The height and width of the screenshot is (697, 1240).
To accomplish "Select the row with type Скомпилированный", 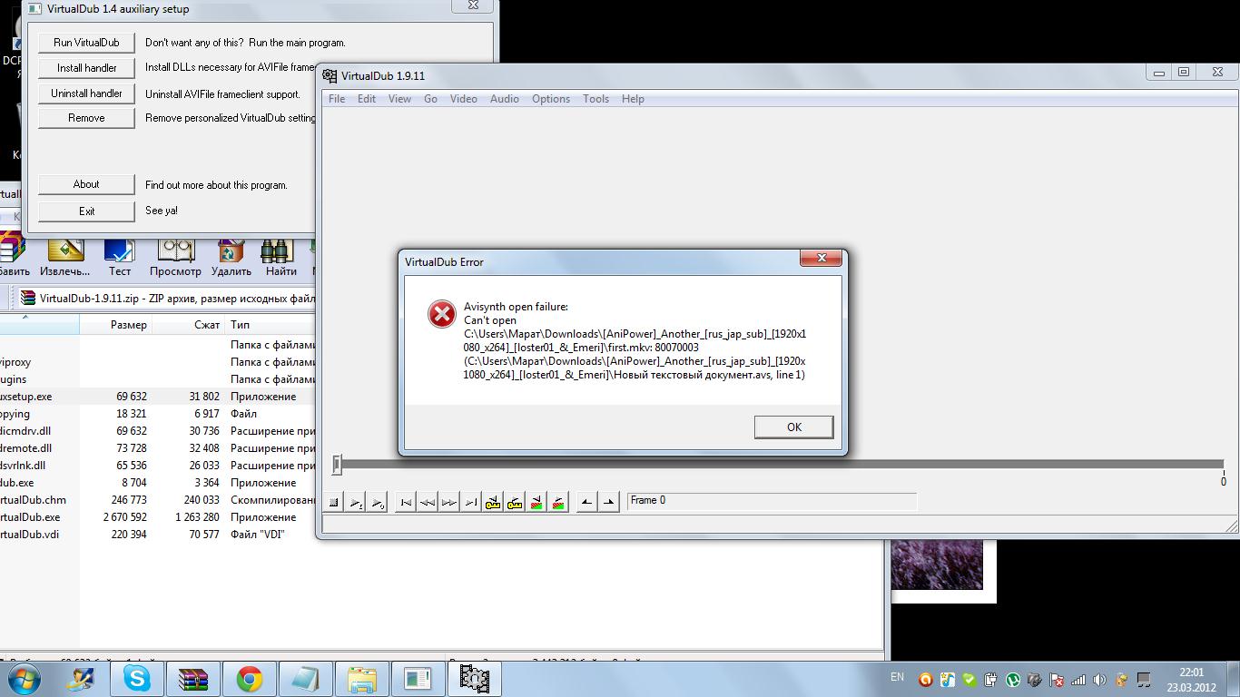I will pos(158,500).
